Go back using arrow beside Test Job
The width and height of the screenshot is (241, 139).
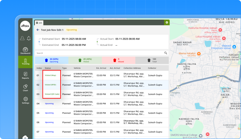pos(38,30)
